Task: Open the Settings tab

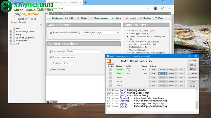Action: (145, 18)
